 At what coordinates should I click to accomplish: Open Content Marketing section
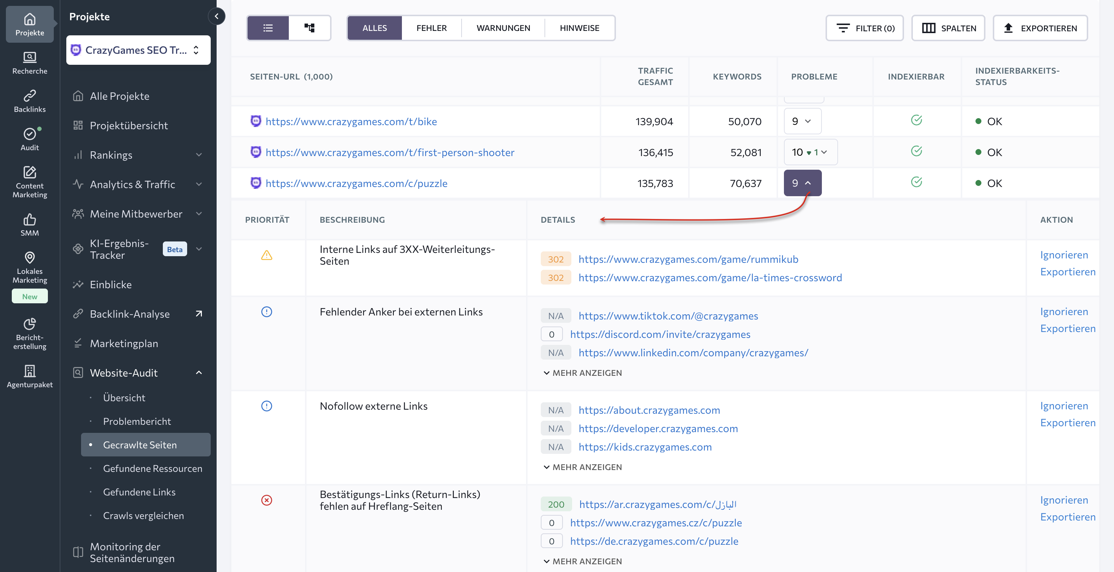tap(29, 182)
